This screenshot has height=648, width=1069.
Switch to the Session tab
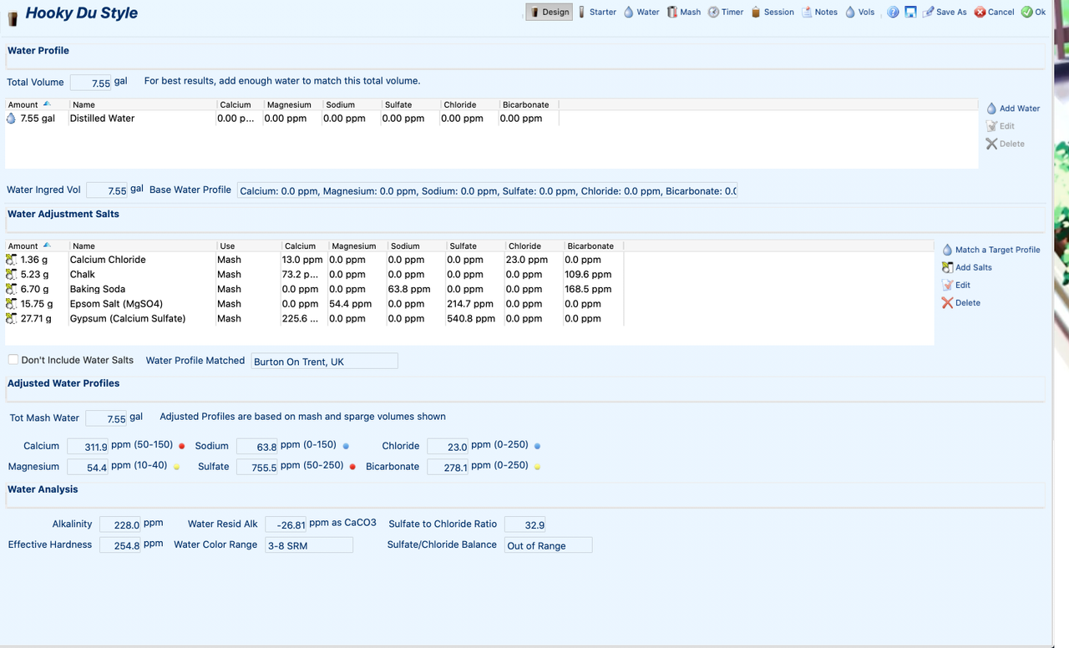coord(773,12)
